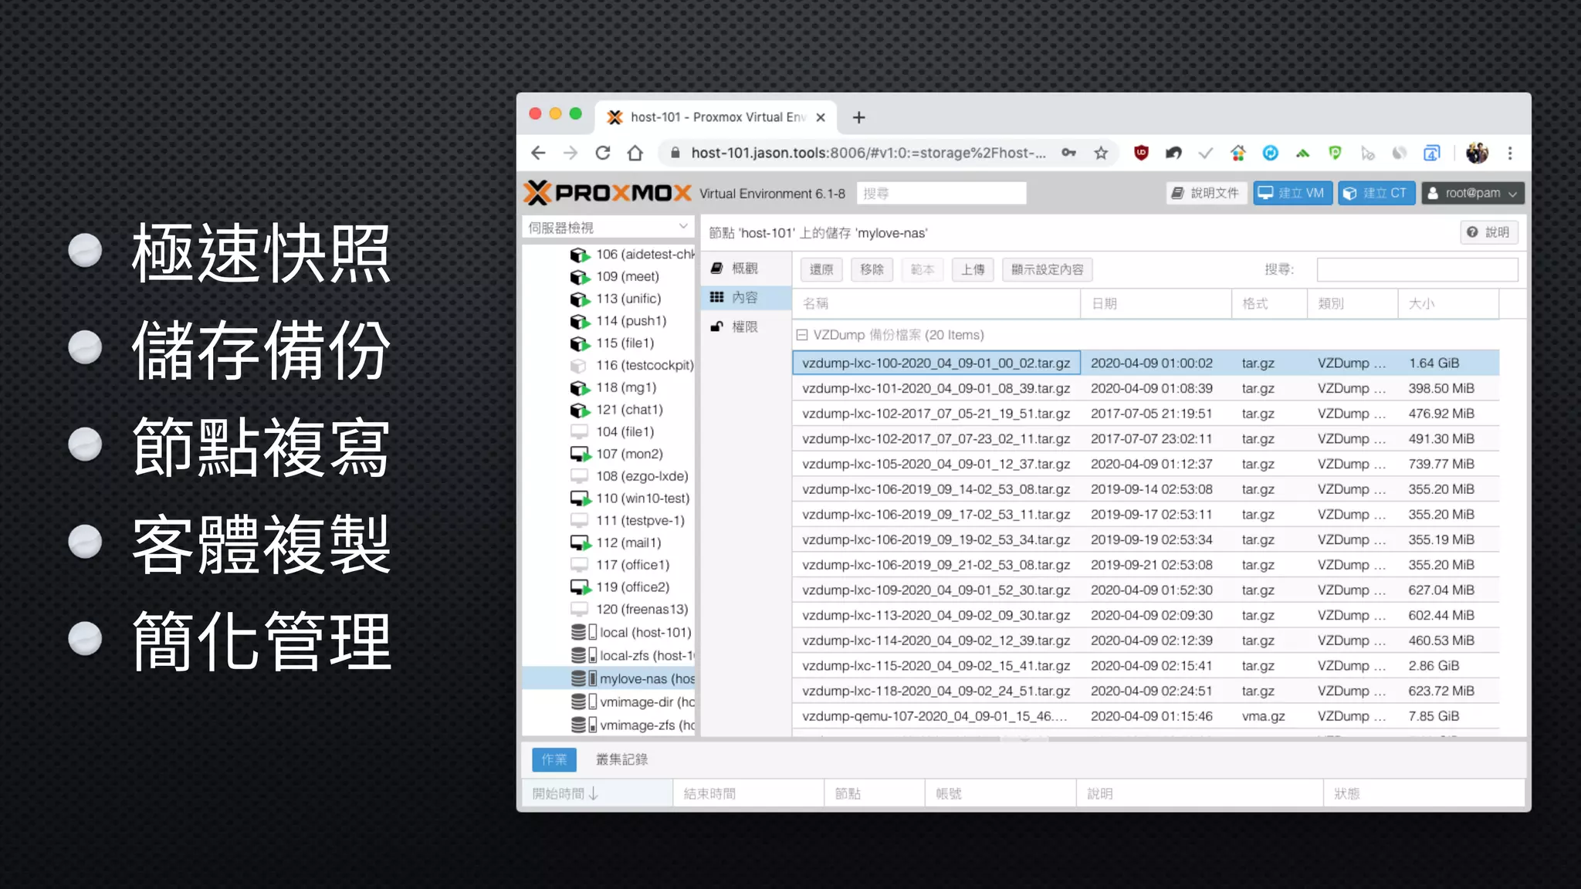Select backup vzdump-lxc-101-2020_04_09-01_08_39.tar.gz
Image resolution: width=1581 pixels, height=889 pixels.
(x=1146, y=388)
